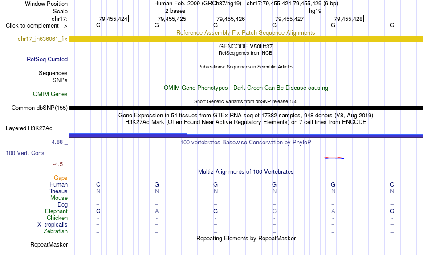
Task: Open '100 vertebrates Basewise Conservation by PhyloP'
Action: tap(246, 143)
